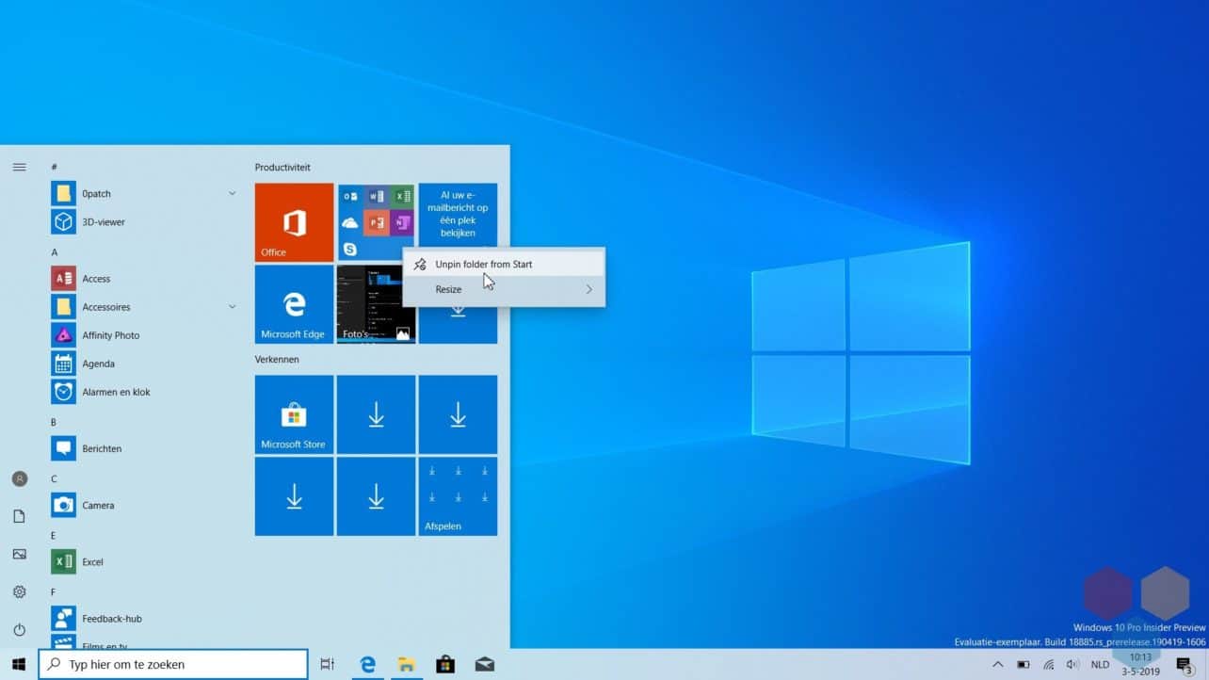
Task: Click the Power icon in the Start sidebar
Action: [19, 630]
